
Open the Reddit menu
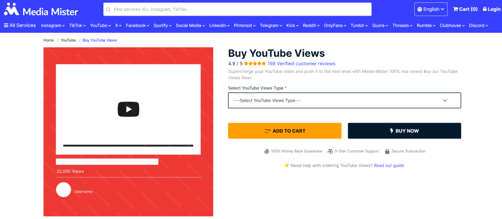[311, 25]
